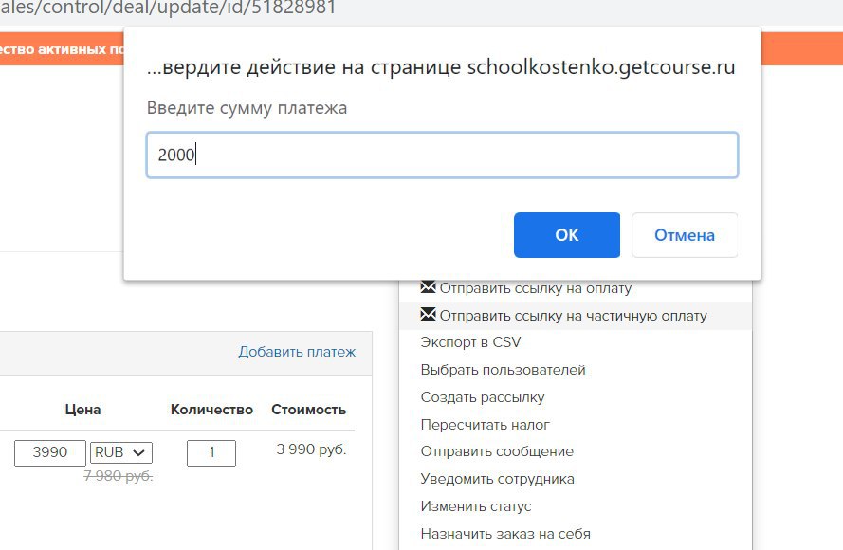Click the crossed-out price '7 980 руб.'
The height and width of the screenshot is (550, 843).
tap(119, 476)
